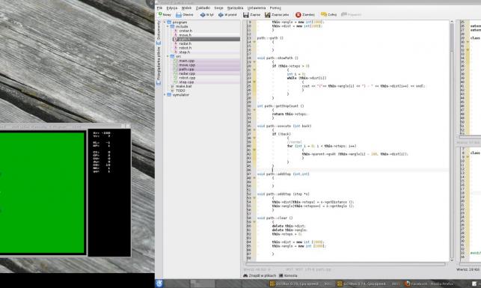The height and width of the screenshot is (288, 481).
Task: Select step.h in the file tree
Action: [184, 52]
